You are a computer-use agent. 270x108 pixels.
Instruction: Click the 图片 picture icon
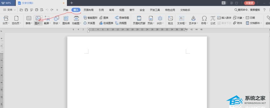(38, 18)
